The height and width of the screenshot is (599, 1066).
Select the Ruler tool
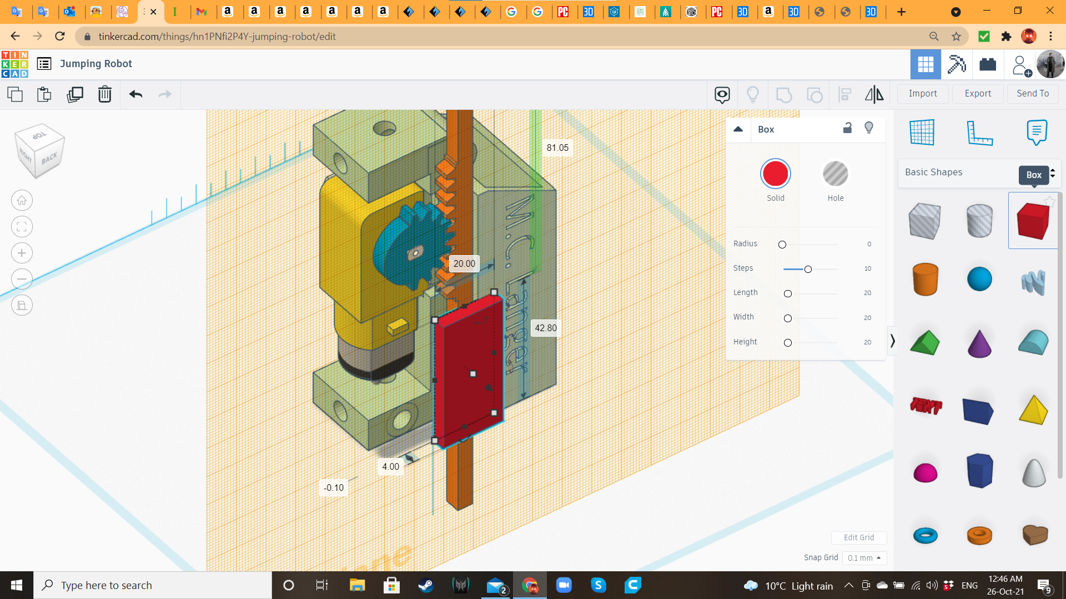coord(979,133)
